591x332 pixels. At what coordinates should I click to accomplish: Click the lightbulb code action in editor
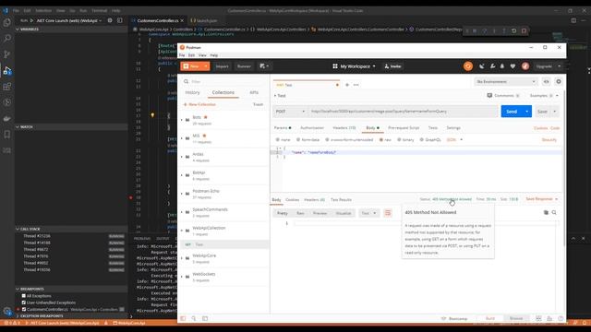[x=152, y=115]
